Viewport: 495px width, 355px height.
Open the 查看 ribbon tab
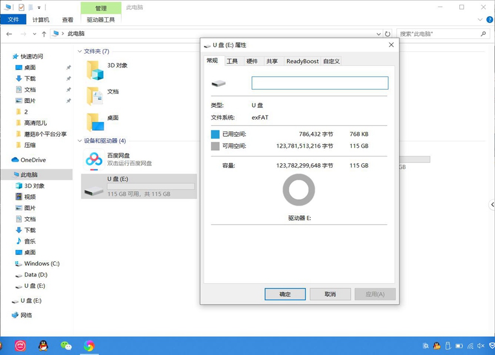coord(68,20)
